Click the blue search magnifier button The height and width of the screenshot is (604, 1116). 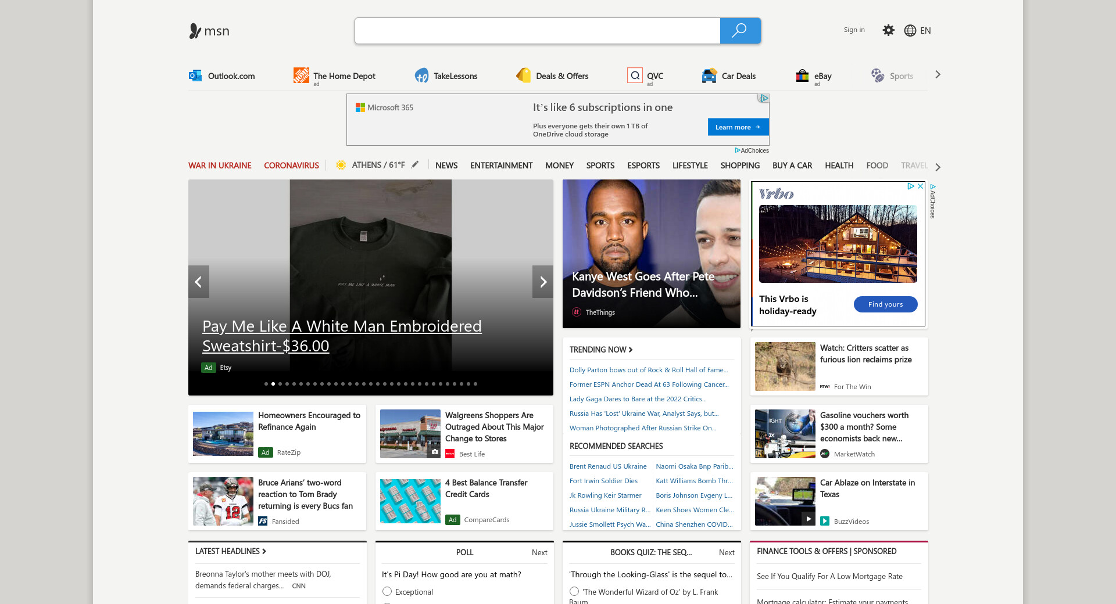coord(740,31)
